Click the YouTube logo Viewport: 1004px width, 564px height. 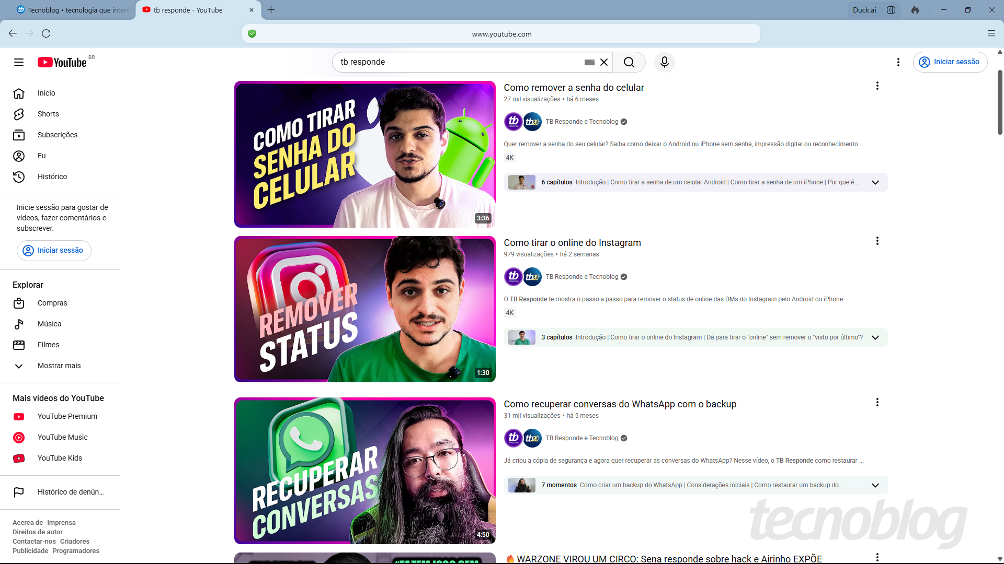point(62,62)
